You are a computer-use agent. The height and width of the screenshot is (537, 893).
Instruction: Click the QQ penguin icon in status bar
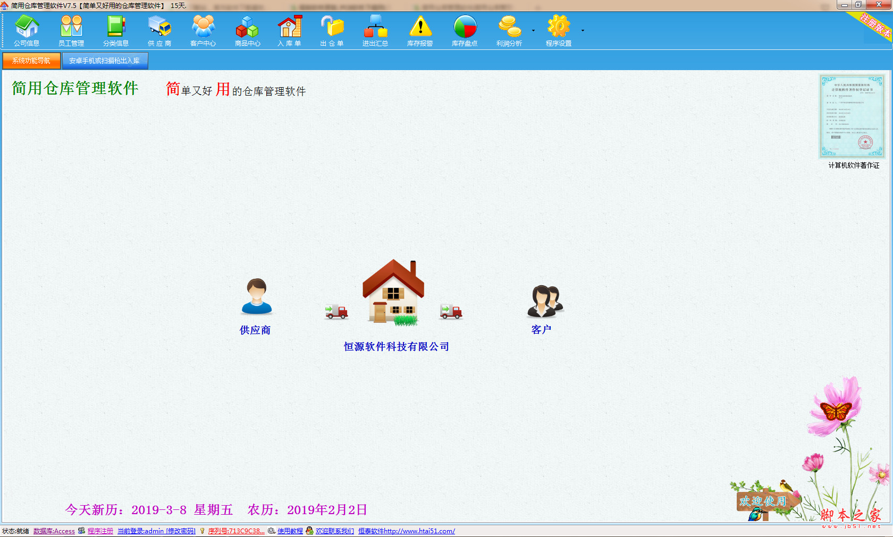(309, 531)
